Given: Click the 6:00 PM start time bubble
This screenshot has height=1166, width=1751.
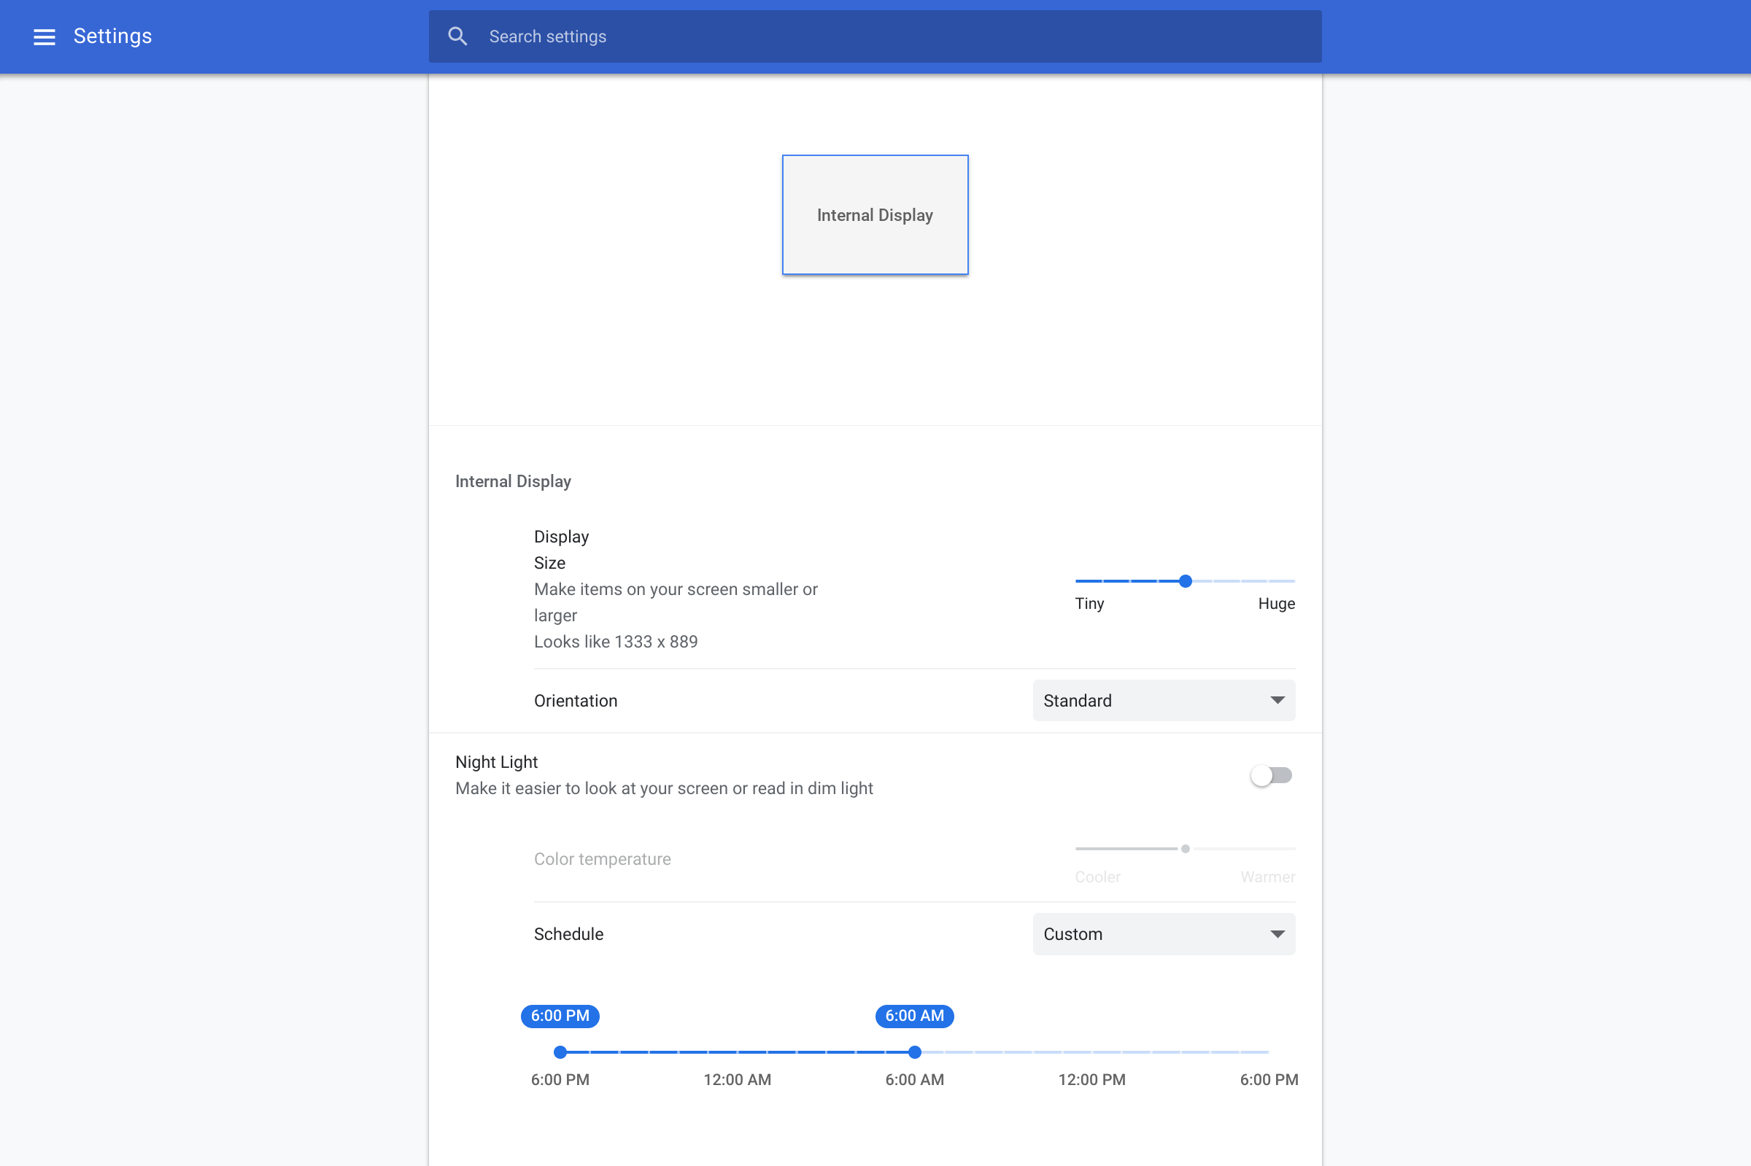Looking at the screenshot, I should pyautogui.click(x=560, y=1016).
